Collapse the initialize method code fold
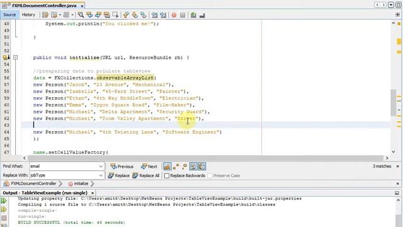Image resolution: width=403 pixels, height=227 pixels. 15,57
